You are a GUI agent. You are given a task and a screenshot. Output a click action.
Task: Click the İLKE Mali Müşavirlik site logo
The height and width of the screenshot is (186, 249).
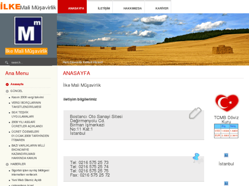click(x=28, y=6)
